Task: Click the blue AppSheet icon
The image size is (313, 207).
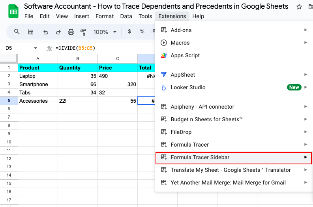Action: click(x=164, y=75)
